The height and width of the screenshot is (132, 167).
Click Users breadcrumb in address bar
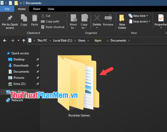point(82,41)
